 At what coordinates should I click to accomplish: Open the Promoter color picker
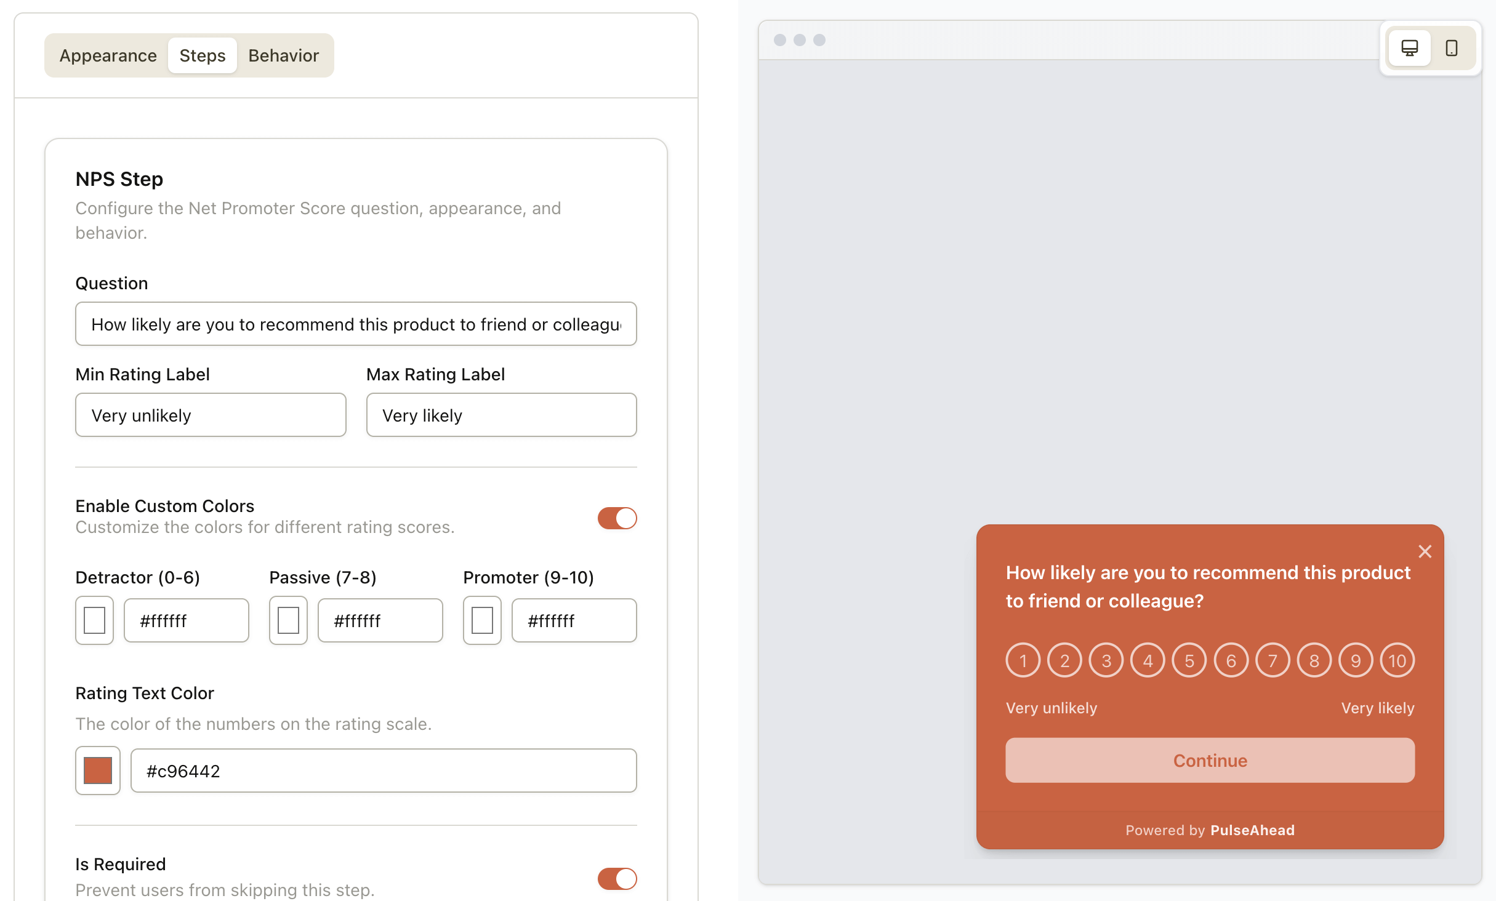(x=482, y=620)
